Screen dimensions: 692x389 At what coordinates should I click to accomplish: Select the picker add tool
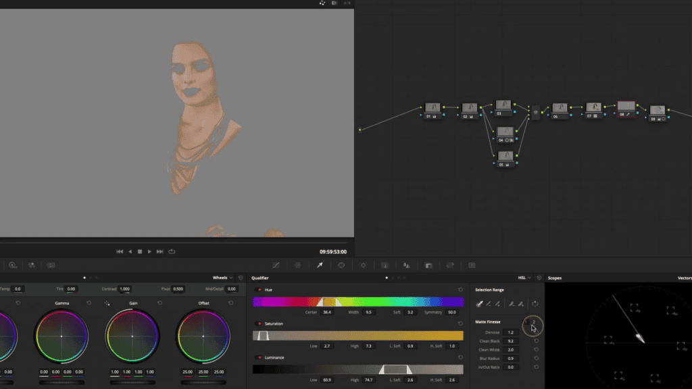pyautogui.click(x=498, y=303)
